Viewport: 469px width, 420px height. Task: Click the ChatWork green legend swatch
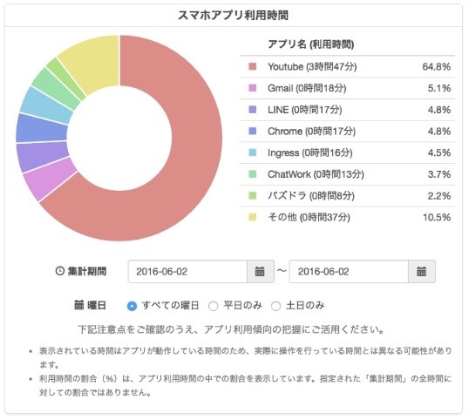(253, 174)
